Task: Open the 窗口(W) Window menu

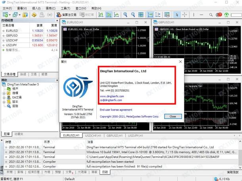Action: click(81, 8)
